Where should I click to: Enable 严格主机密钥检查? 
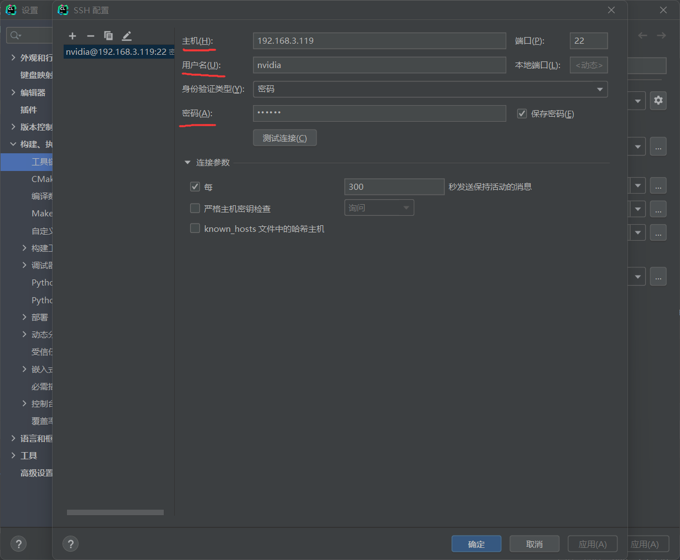point(195,208)
